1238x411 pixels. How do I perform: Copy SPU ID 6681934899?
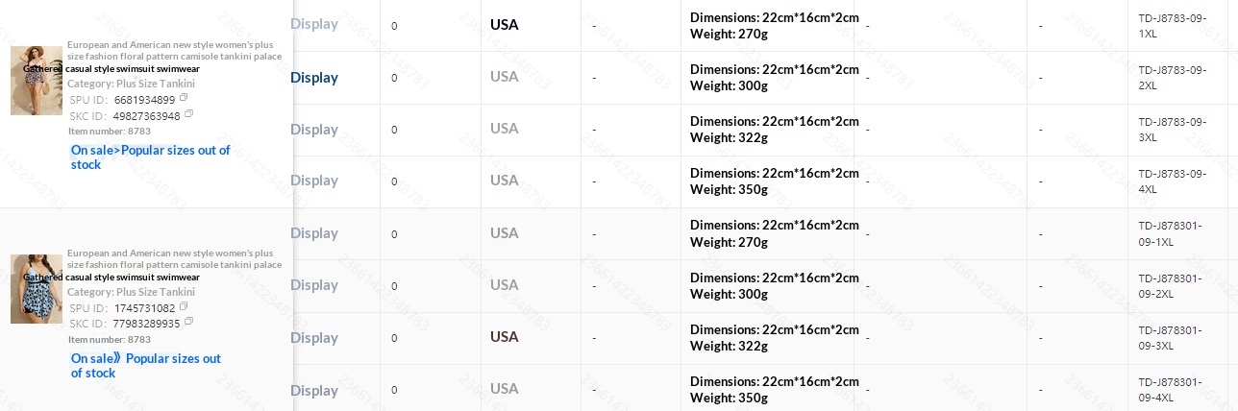click(x=184, y=98)
